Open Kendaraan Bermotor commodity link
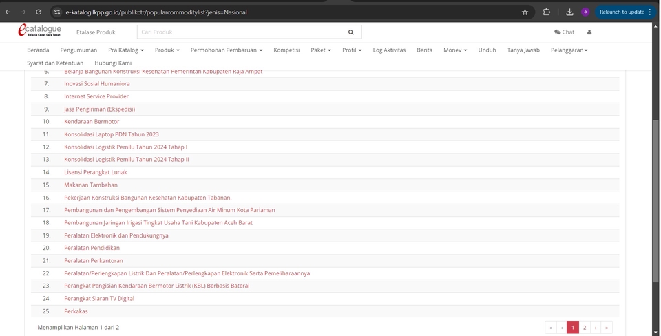661x336 pixels. pos(92,121)
